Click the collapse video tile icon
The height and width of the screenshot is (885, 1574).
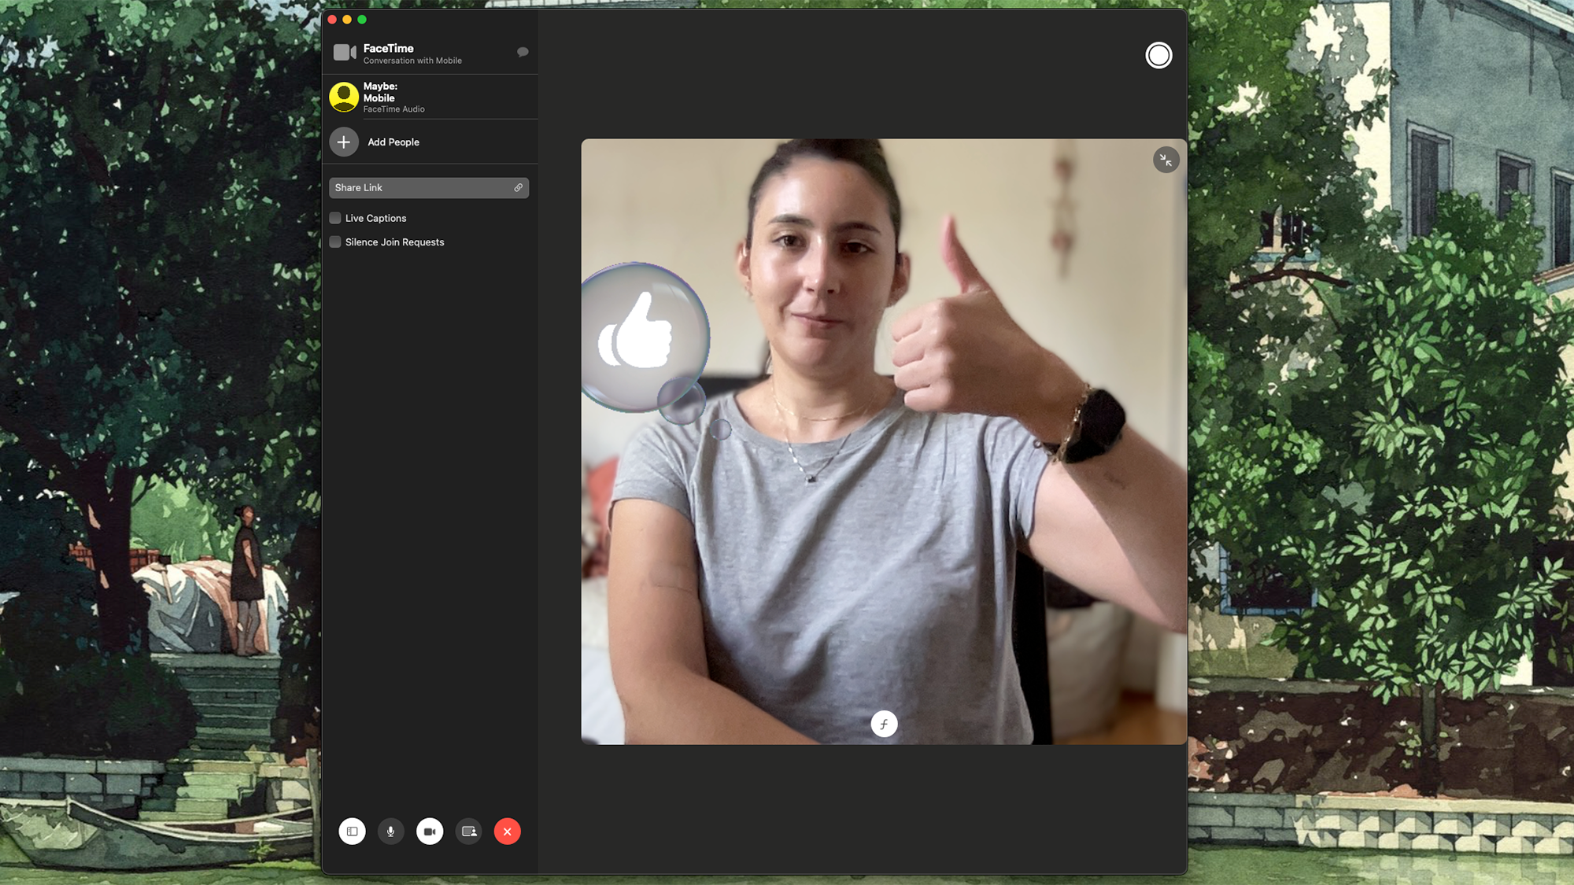pos(1166,159)
